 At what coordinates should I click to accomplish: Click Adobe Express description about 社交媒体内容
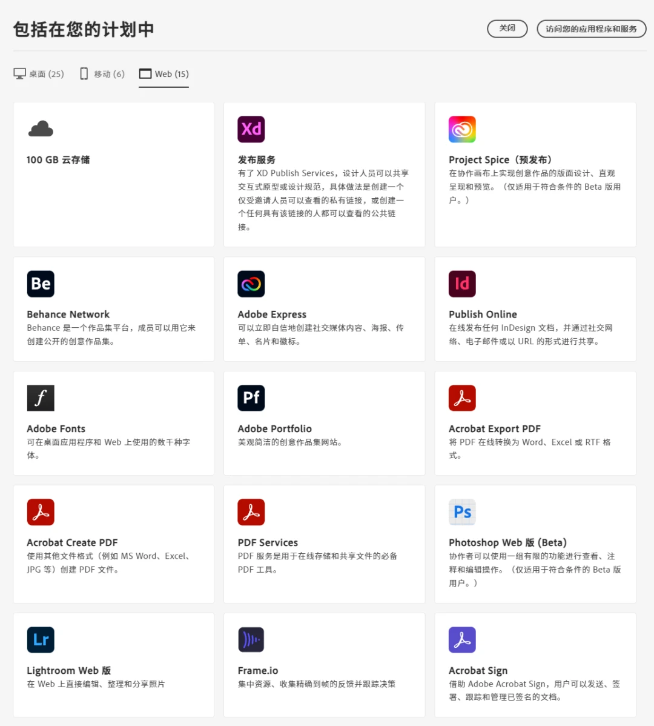[321, 335]
